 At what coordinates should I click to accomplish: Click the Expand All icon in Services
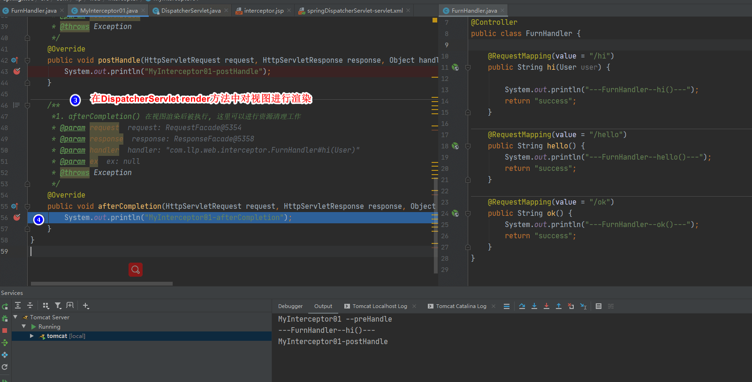pos(18,306)
